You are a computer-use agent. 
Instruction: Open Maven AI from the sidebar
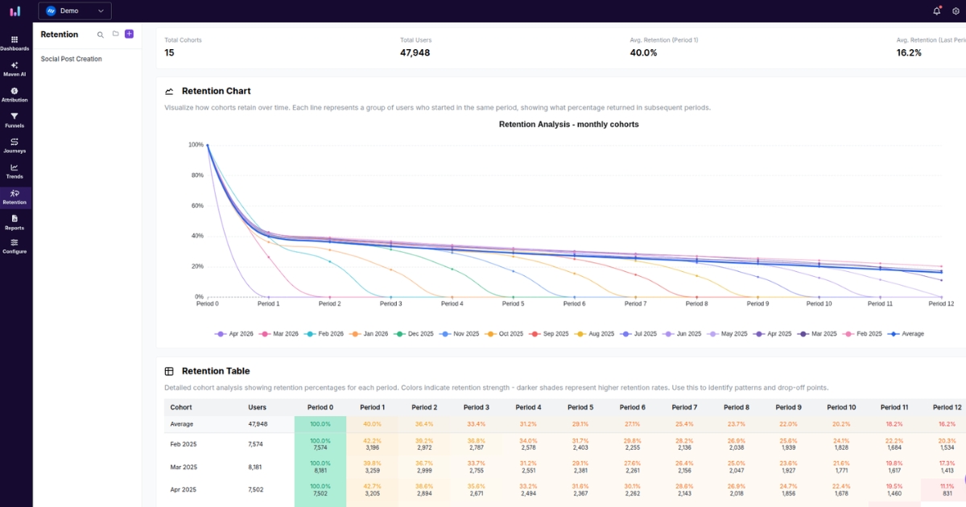coord(14,69)
